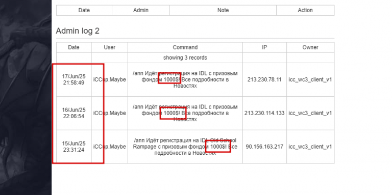Click Date header in Admin log 2

(73, 47)
